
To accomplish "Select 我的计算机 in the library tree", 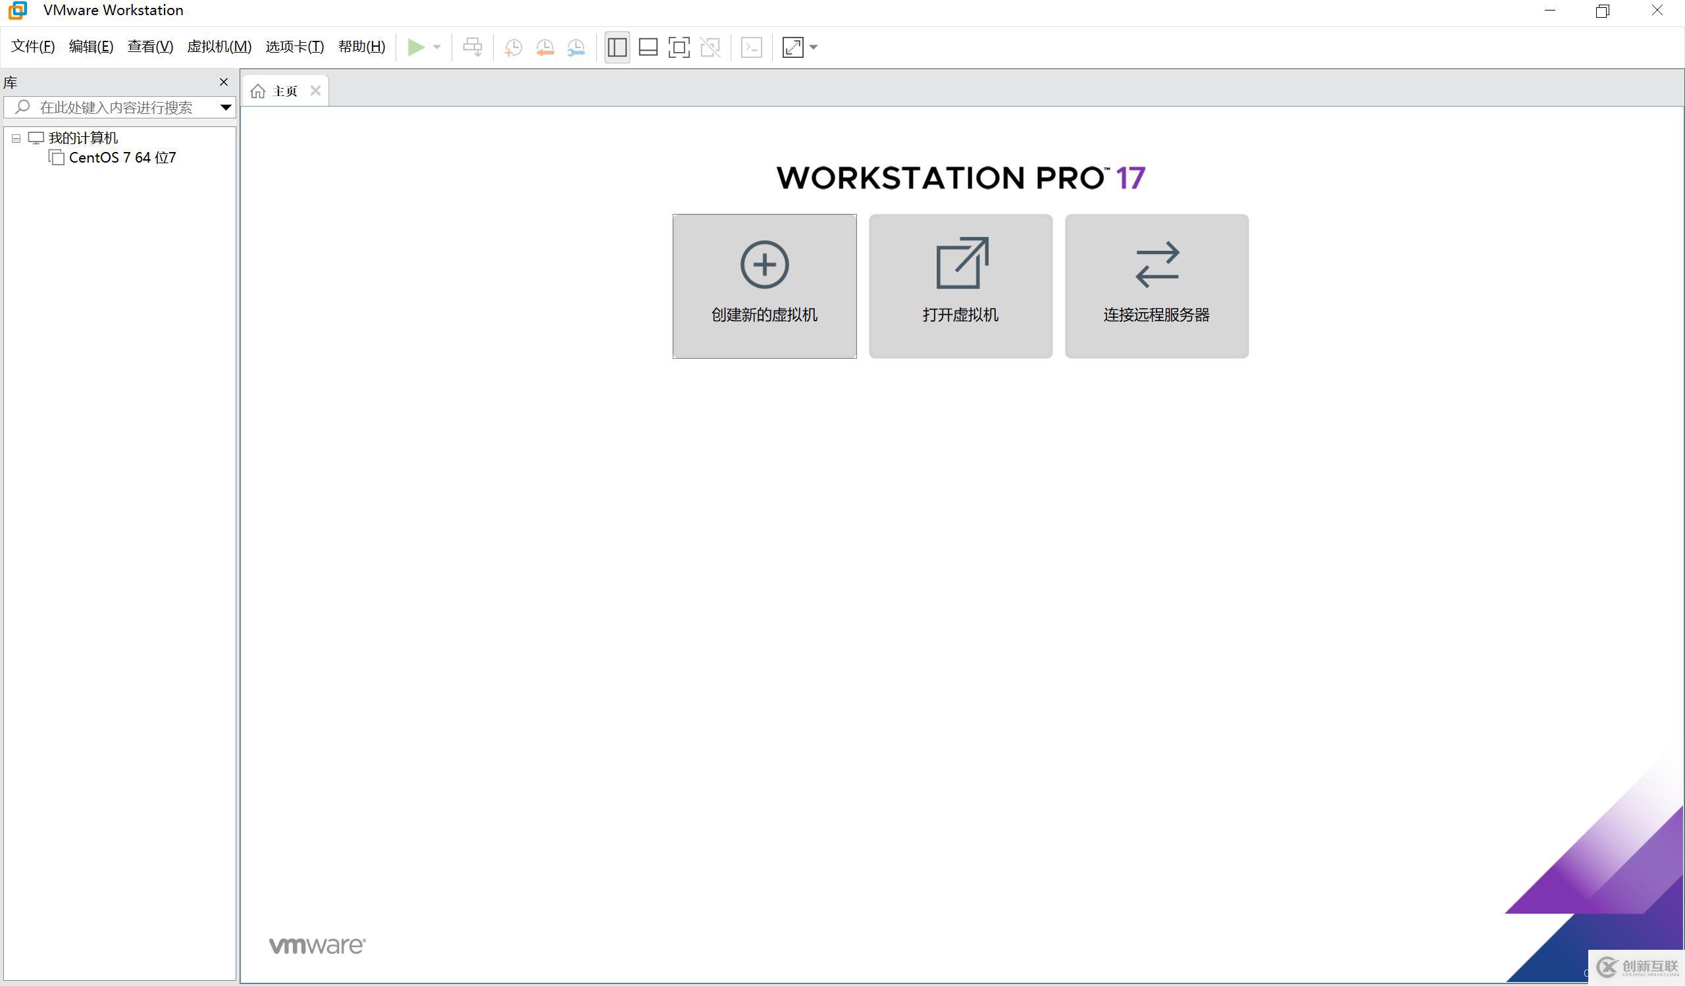I will 83,138.
